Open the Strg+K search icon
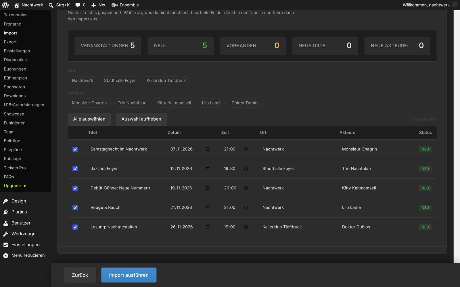Viewport: 460px width, 287px height. (51, 5)
